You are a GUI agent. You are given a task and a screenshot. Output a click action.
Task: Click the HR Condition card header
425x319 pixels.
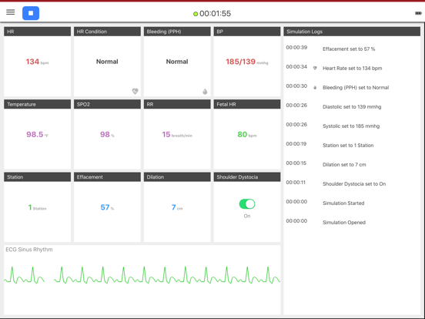(107, 32)
